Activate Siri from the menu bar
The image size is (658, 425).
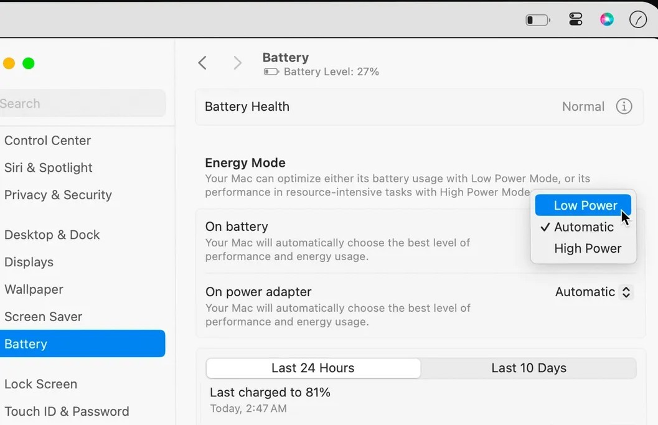(x=606, y=19)
